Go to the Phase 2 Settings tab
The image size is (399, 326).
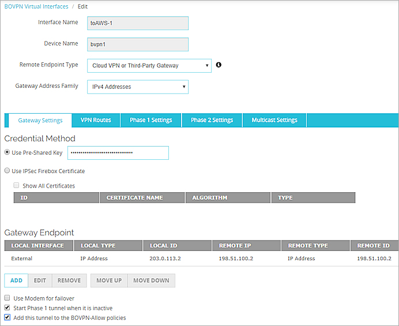click(212, 120)
